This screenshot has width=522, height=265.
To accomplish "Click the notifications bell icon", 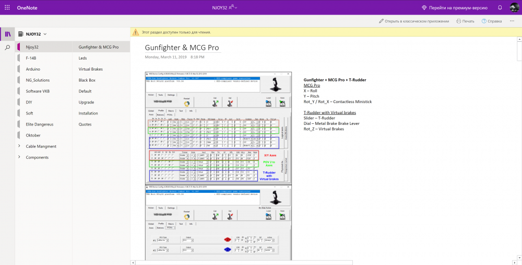I will [x=500, y=7].
